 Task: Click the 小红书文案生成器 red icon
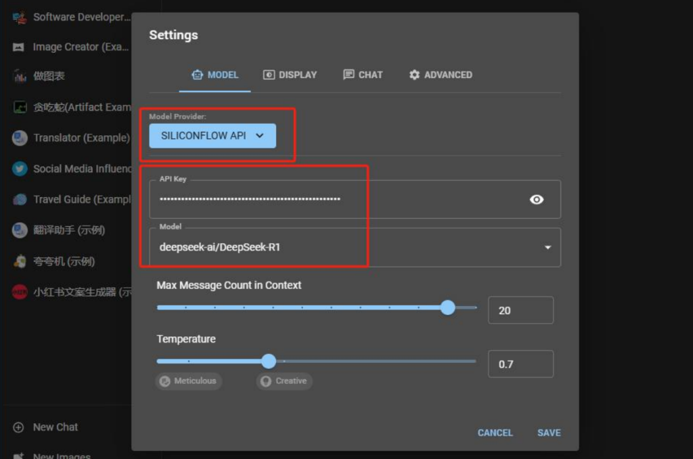pos(20,292)
